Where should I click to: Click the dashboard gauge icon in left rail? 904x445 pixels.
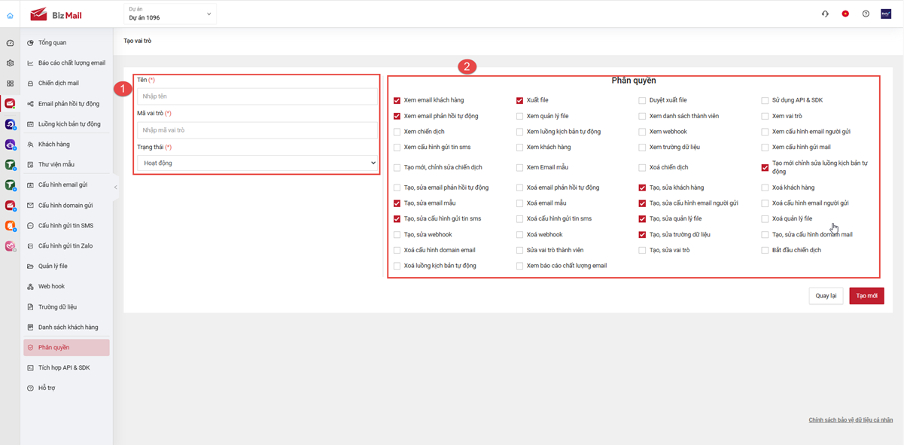click(x=10, y=43)
